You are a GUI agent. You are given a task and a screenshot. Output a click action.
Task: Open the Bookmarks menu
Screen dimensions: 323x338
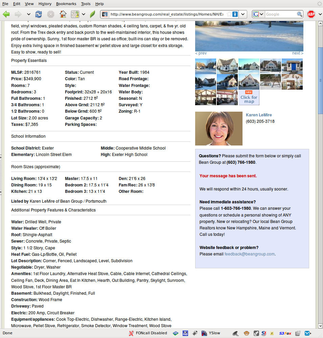point(66,4)
